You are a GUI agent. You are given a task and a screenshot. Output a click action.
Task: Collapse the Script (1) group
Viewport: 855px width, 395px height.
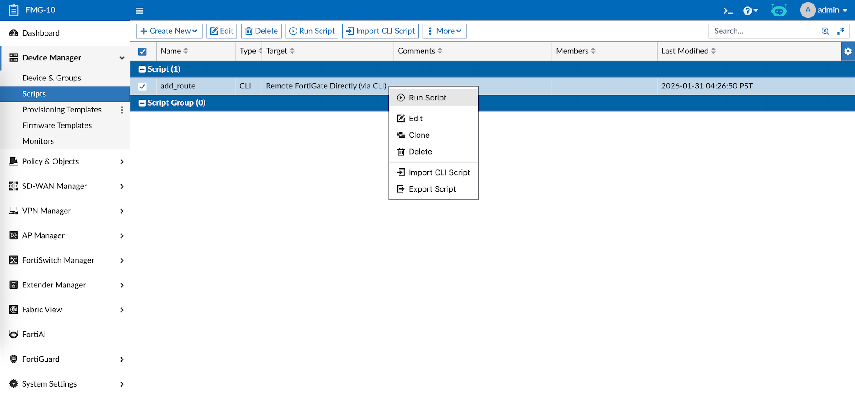[x=142, y=69]
